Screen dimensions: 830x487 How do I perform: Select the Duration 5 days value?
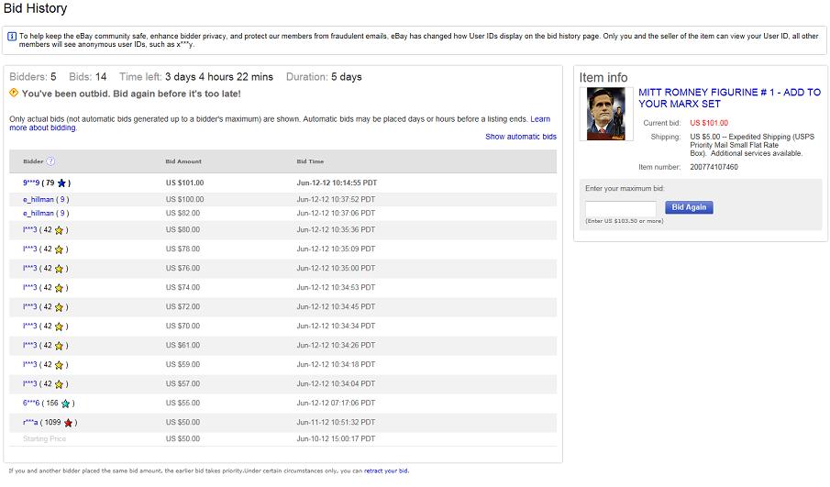(x=347, y=77)
